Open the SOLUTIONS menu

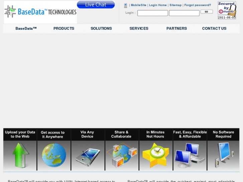click(101, 28)
